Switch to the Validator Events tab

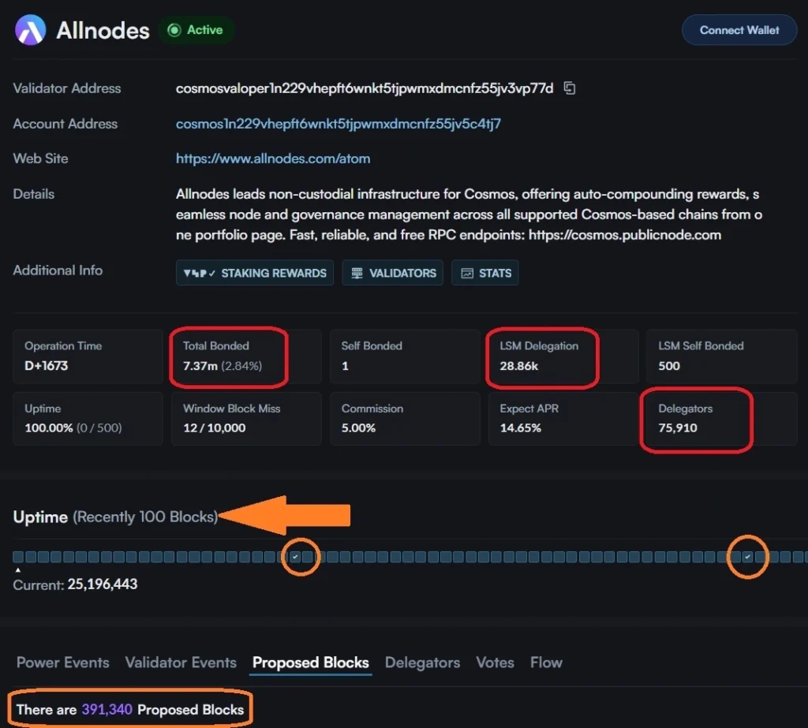click(181, 663)
